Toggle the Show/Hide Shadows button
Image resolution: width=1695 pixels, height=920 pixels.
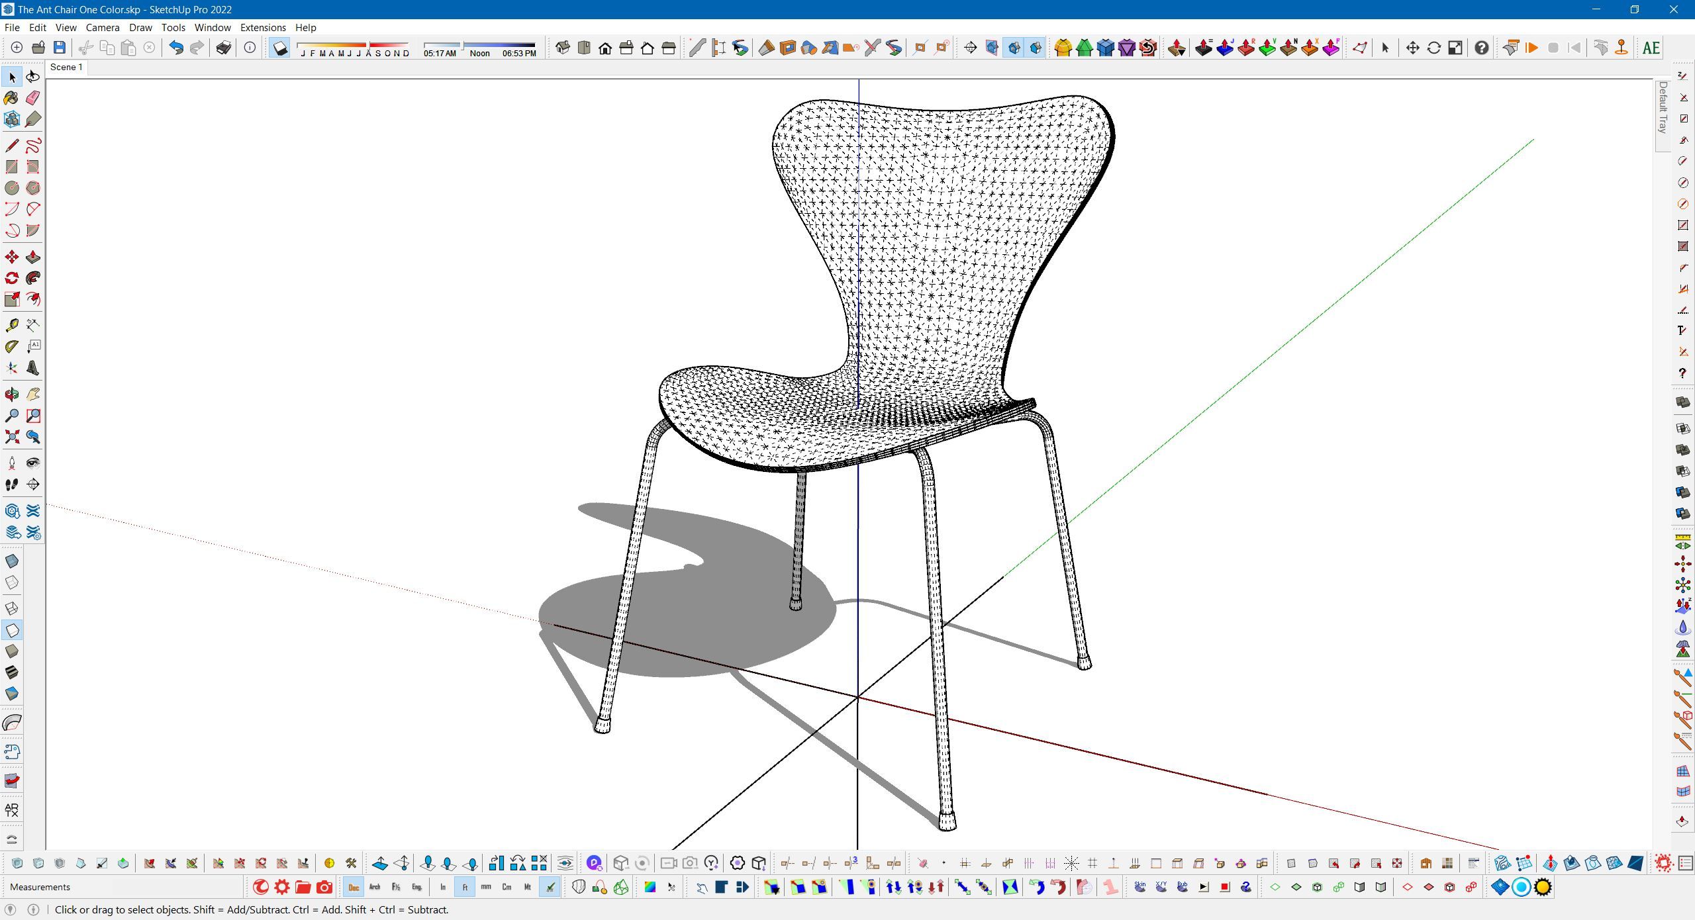(280, 48)
